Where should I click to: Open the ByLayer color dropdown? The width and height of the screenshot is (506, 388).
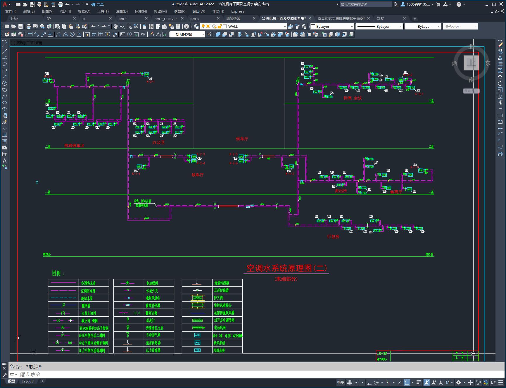[352, 26]
